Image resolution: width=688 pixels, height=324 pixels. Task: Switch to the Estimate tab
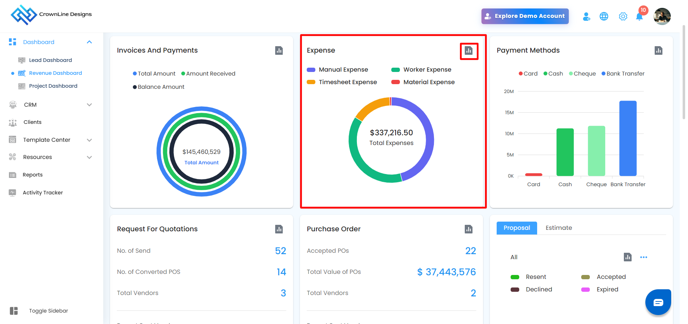point(558,228)
